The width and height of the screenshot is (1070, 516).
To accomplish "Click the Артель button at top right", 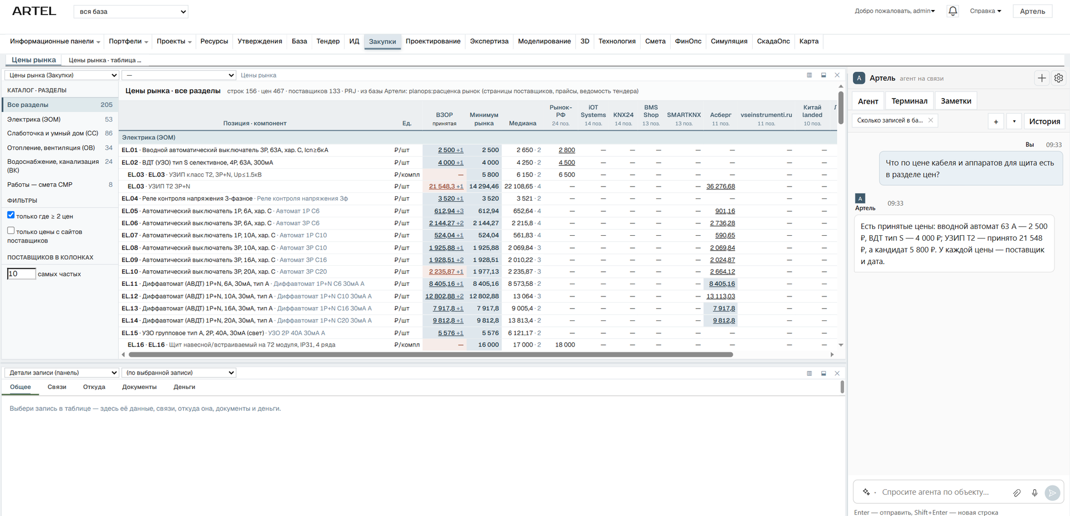I will pyautogui.click(x=1032, y=11).
